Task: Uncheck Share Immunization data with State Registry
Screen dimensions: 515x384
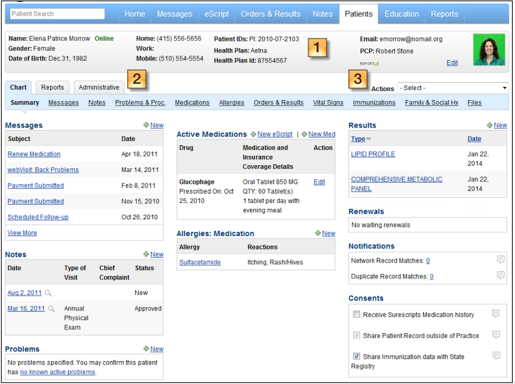Action: click(x=356, y=356)
